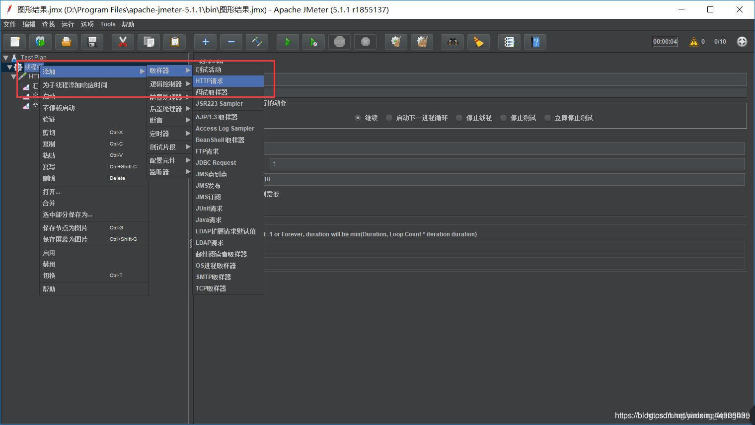Screen dimensions: 755x425
Task: Expand the 逻辑控制器 submenu
Action: click(170, 84)
